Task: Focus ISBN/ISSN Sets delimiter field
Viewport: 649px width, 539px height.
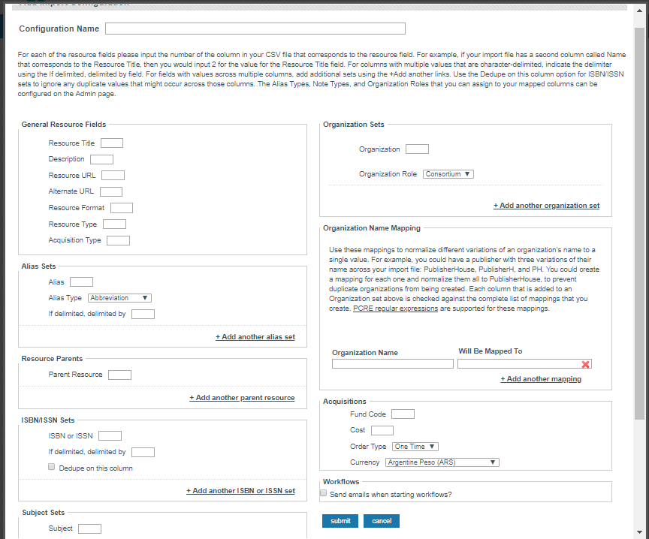Action: pyautogui.click(x=143, y=452)
